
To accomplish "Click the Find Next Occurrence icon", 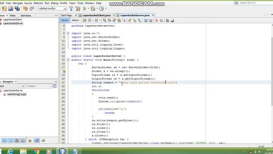I will (114, 21).
